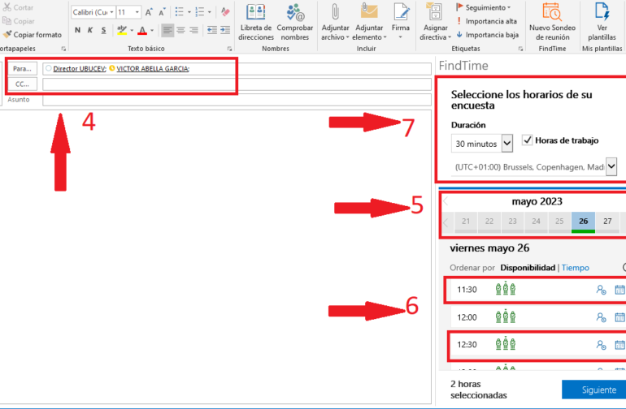Click in the CC recipients field

(237, 84)
